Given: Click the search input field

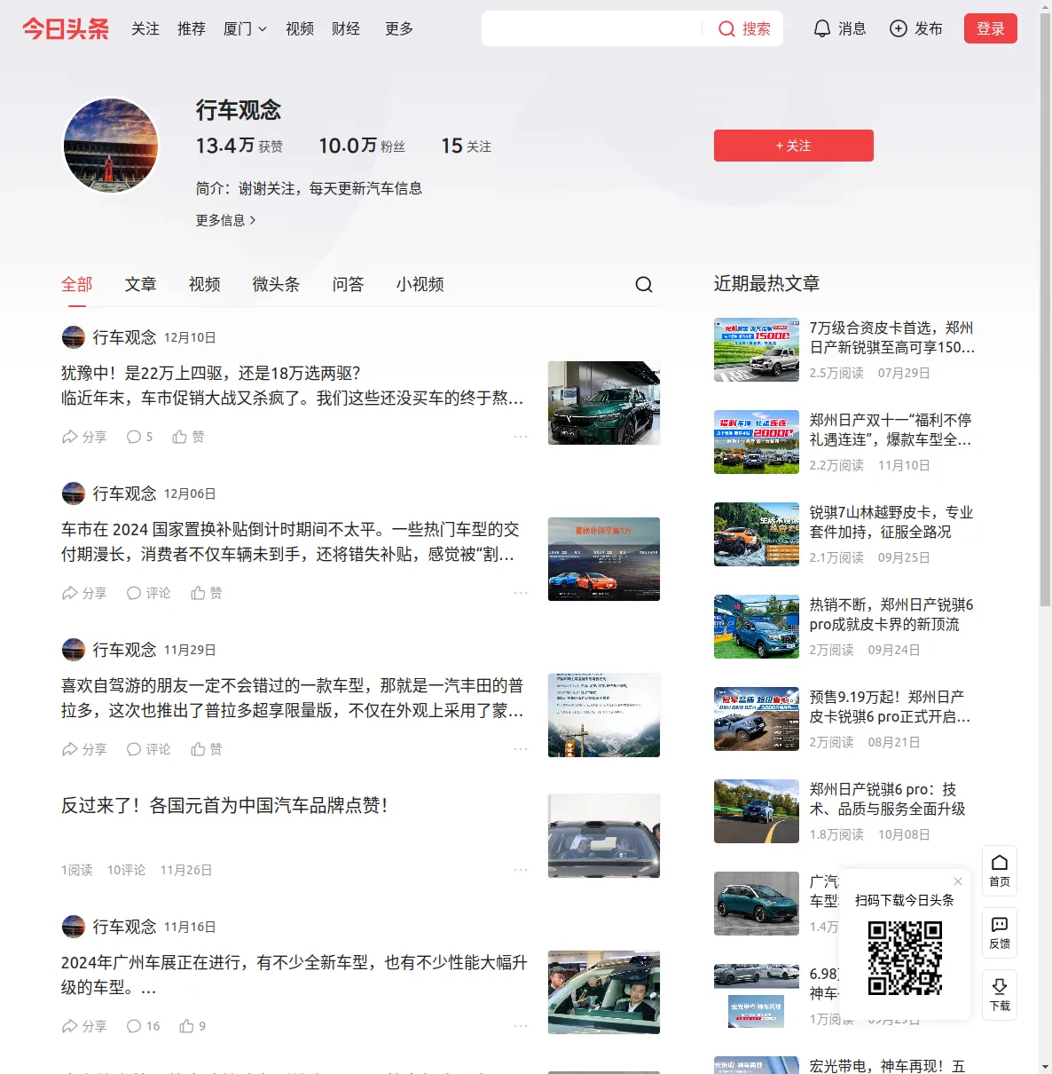Looking at the screenshot, I should [593, 28].
